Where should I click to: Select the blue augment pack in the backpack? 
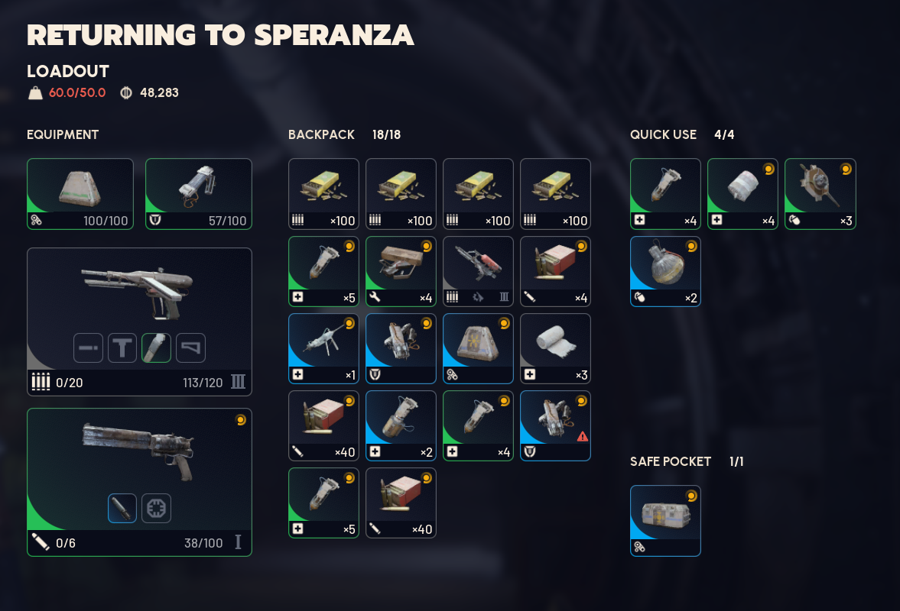coord(478,348)
